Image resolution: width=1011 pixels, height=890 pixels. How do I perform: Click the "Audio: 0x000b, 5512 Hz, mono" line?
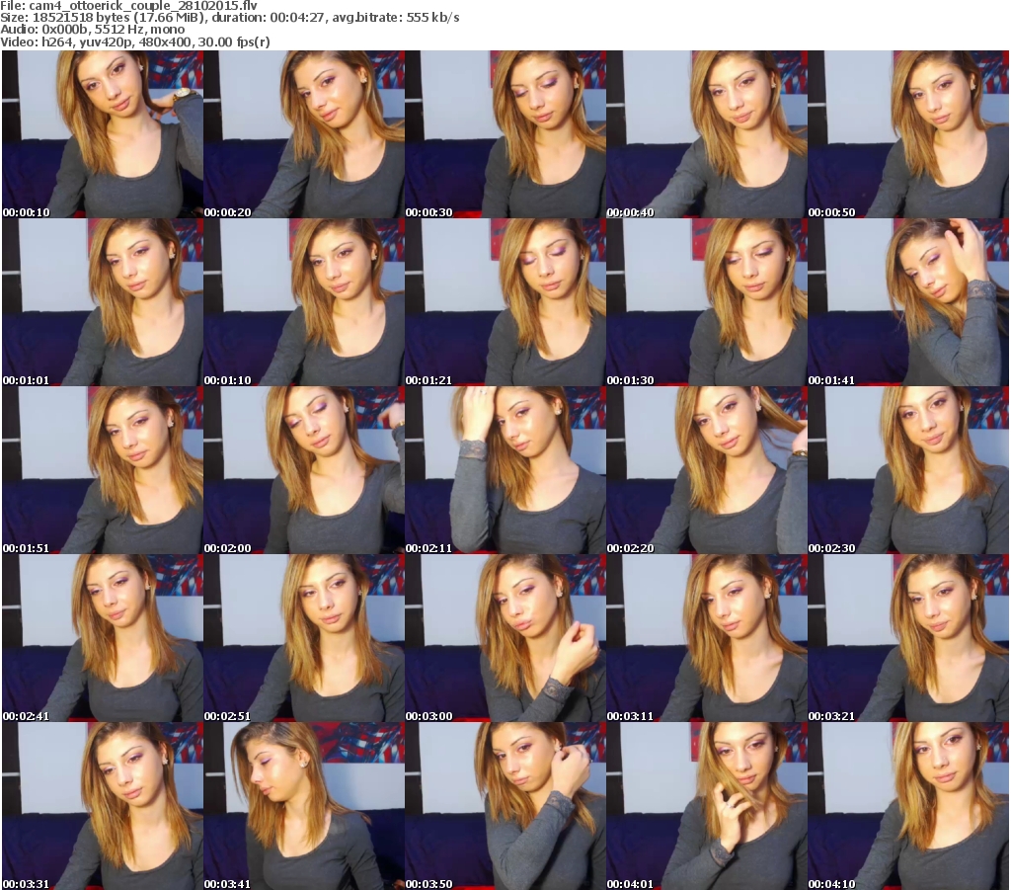click(x=92, y=30)
